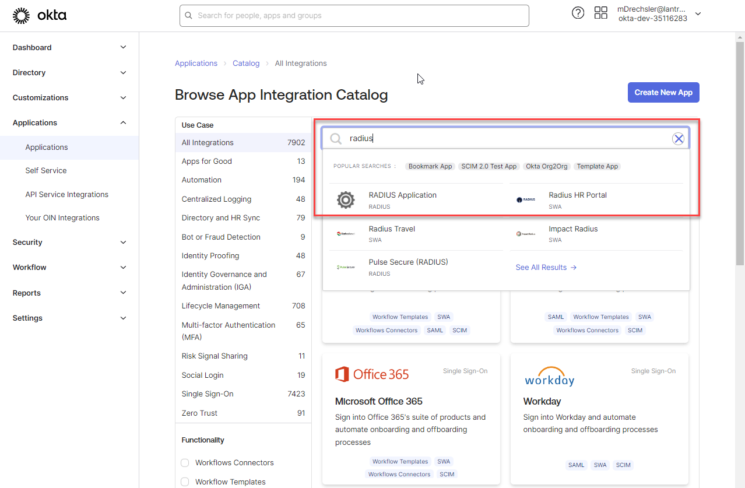Collapse the Applications menu chevron
Image resolution: width=745 pixels, height=488 pixels.
[123, 122]
